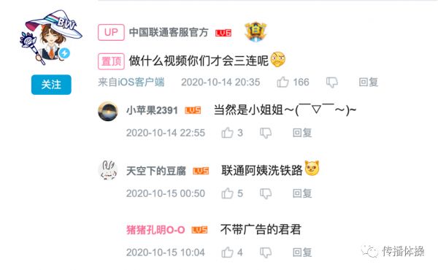
Task: Click the gold medal badge beside LV6
Action: (x=255, y=32)
